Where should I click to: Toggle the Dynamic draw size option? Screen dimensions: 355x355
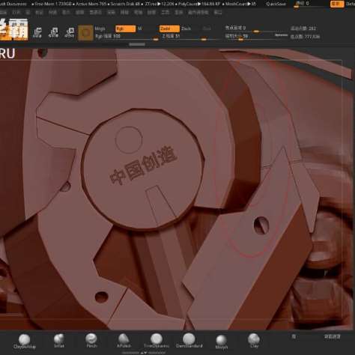(x=281, y=35)
